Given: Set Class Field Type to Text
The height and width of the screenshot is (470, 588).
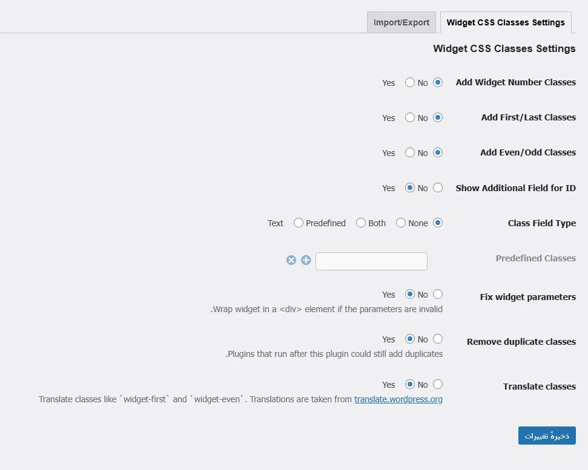Looking at the screenshot, I should [x=298, y=223].
